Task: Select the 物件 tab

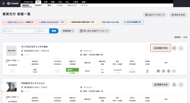Action: point(38,2)
